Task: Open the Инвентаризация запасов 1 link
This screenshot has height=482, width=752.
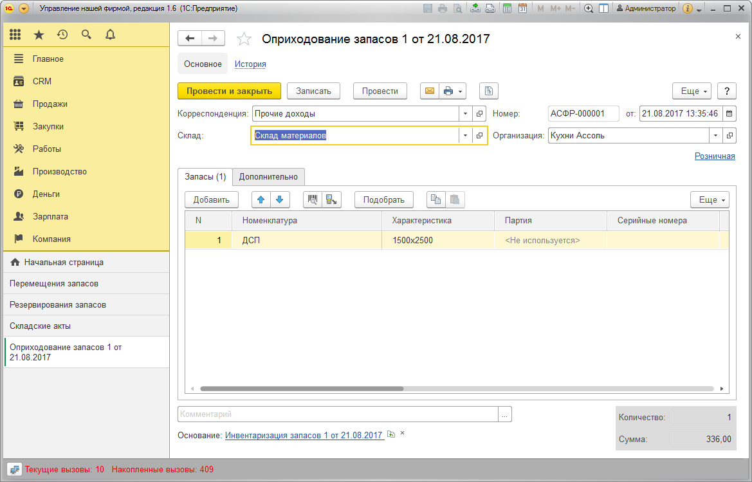Action: [304, 436]
